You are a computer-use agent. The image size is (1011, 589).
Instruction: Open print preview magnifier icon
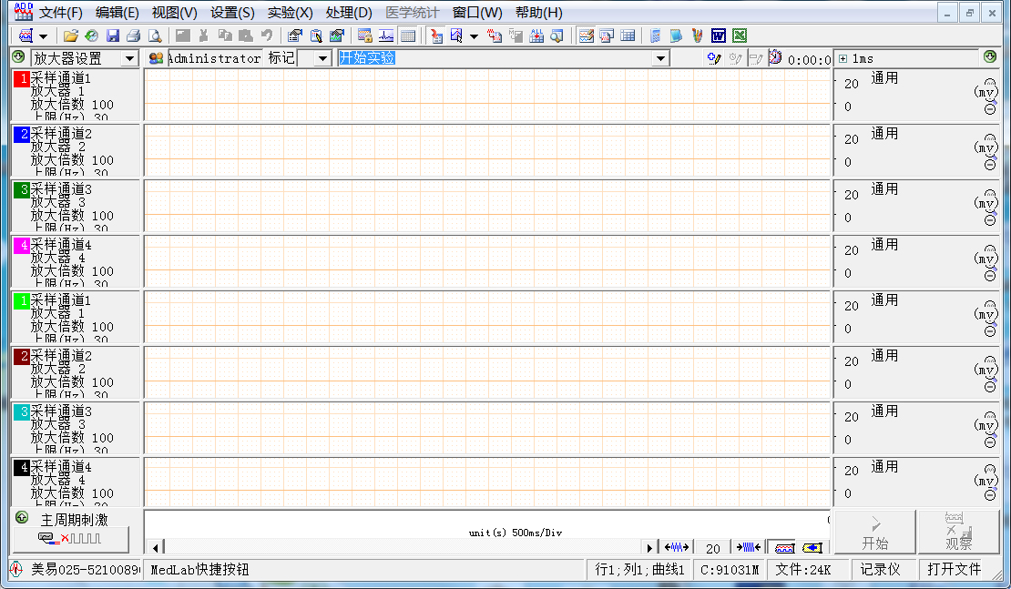[x=154, y=36]
